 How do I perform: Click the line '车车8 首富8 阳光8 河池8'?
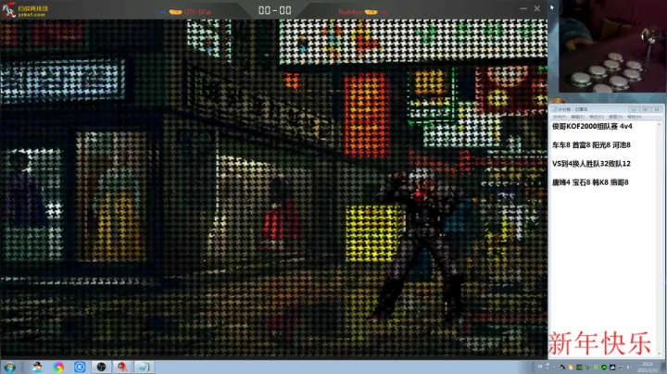[x=591, y=145]
